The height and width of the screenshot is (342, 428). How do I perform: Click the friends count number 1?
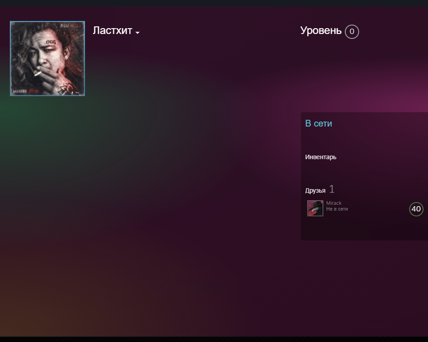(x=332, y=189)
